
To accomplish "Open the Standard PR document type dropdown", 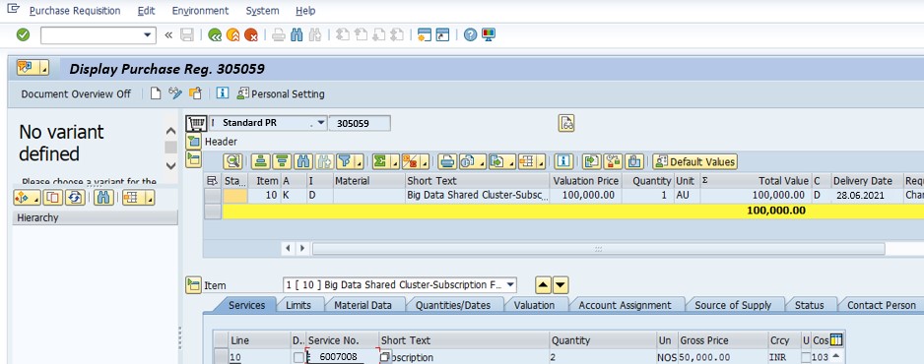I will click(320, 123).
